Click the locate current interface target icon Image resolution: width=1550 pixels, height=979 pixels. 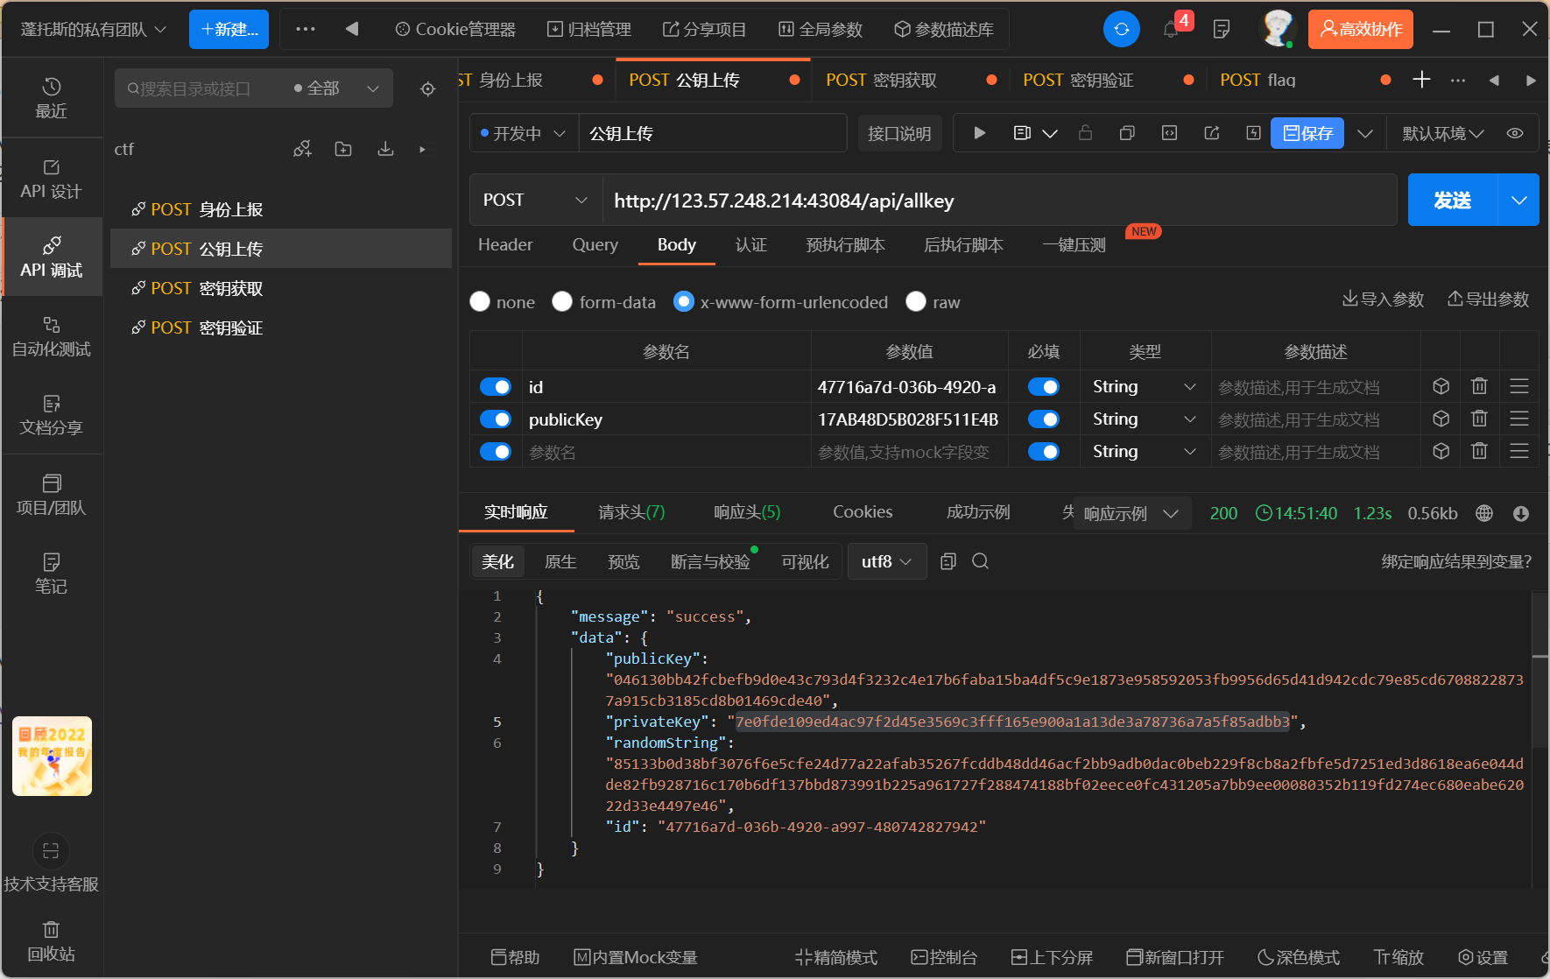click(427, 88)
